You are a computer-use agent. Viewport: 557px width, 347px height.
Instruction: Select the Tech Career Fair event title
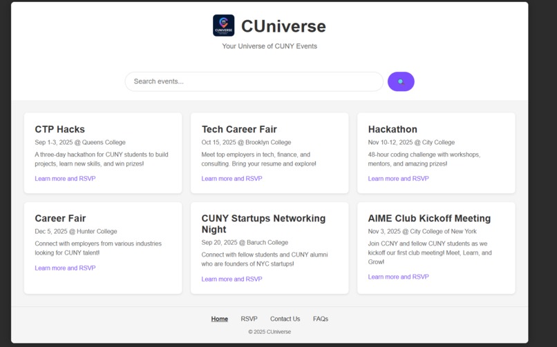click(239, 130)
